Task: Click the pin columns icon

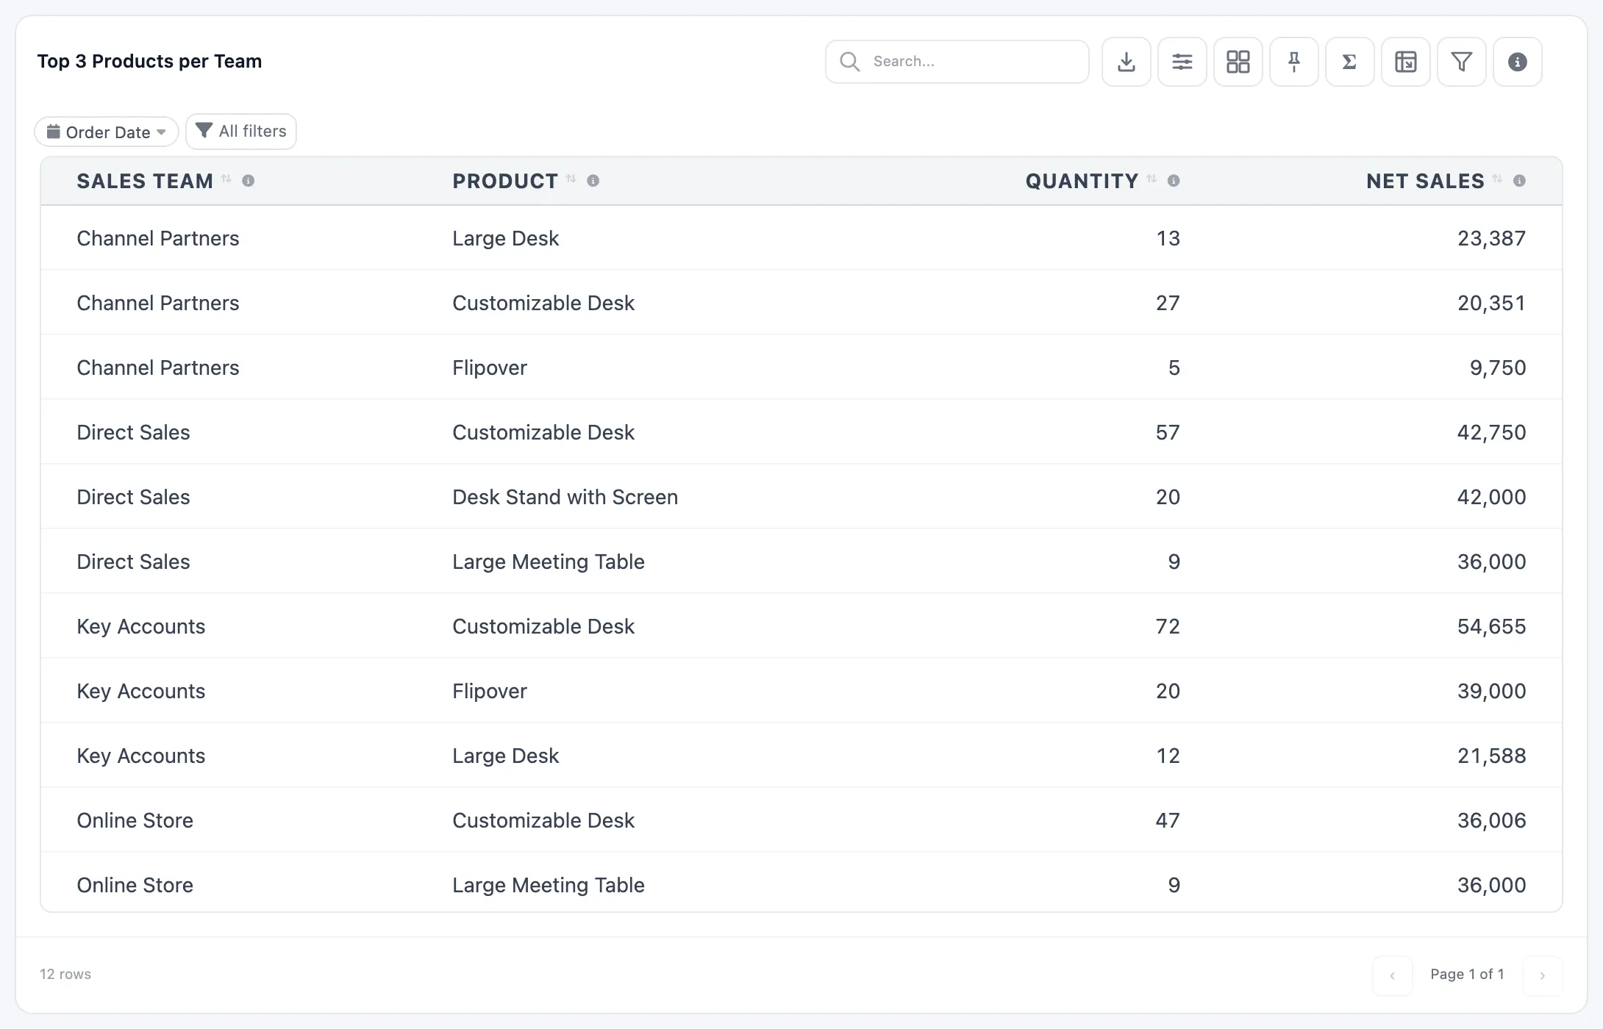Action: click(x=1293, y=62)
